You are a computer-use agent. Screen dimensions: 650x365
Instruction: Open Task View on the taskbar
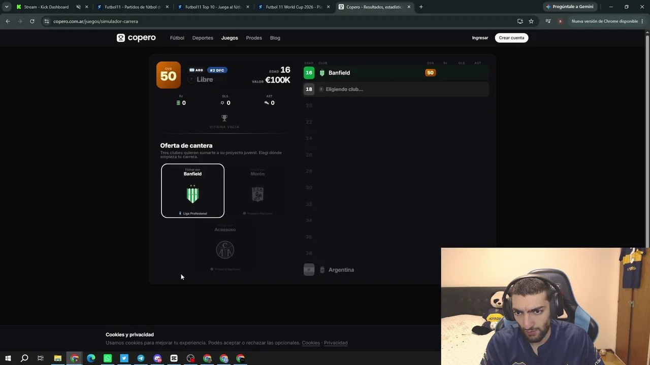tap(41, 358)
